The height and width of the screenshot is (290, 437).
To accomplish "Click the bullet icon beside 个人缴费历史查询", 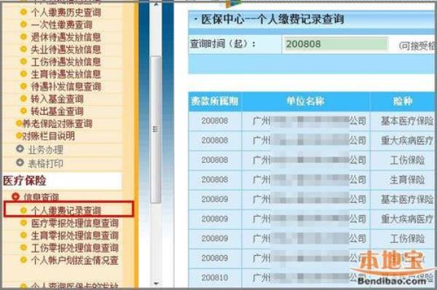I will (24, 12).
